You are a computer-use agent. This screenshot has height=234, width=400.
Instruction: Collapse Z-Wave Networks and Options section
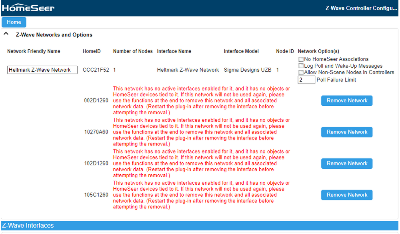pos(6,34)
